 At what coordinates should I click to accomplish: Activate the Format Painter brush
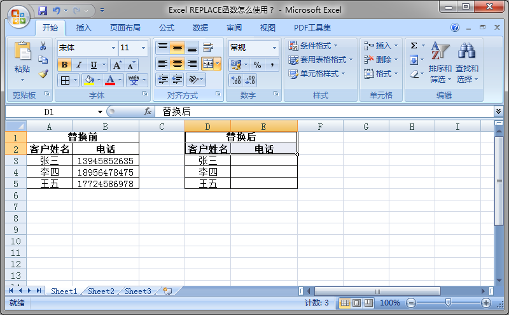(x=43, y=74)
